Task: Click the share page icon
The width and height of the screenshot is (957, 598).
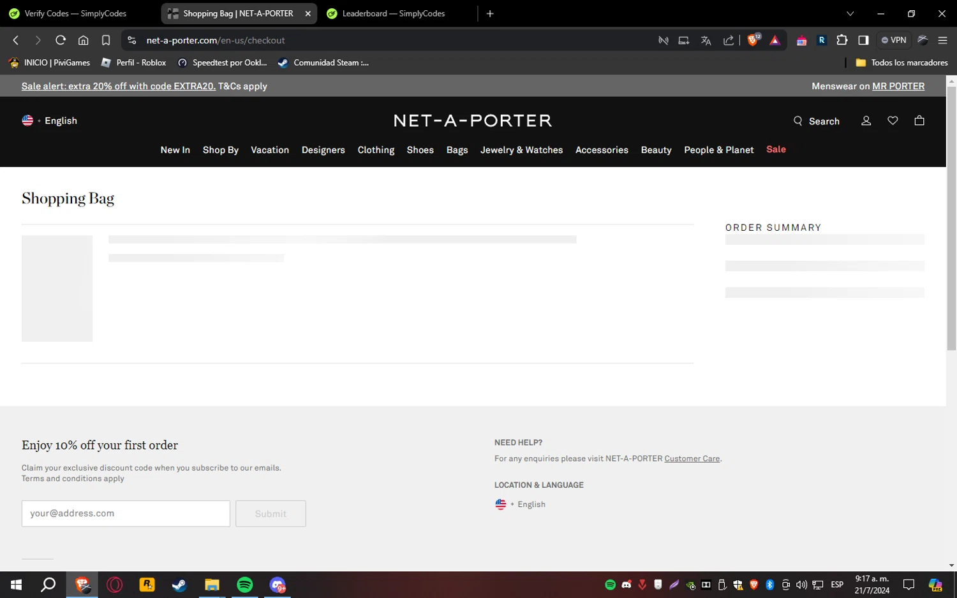Action: [x=728, y=40]
